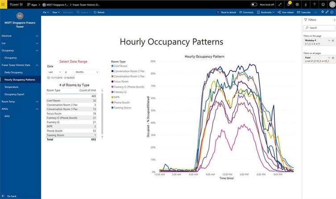336x199 pixels.
Task: Clear the Weekday # filter with eraser icon
Action: tap(333, 40)
